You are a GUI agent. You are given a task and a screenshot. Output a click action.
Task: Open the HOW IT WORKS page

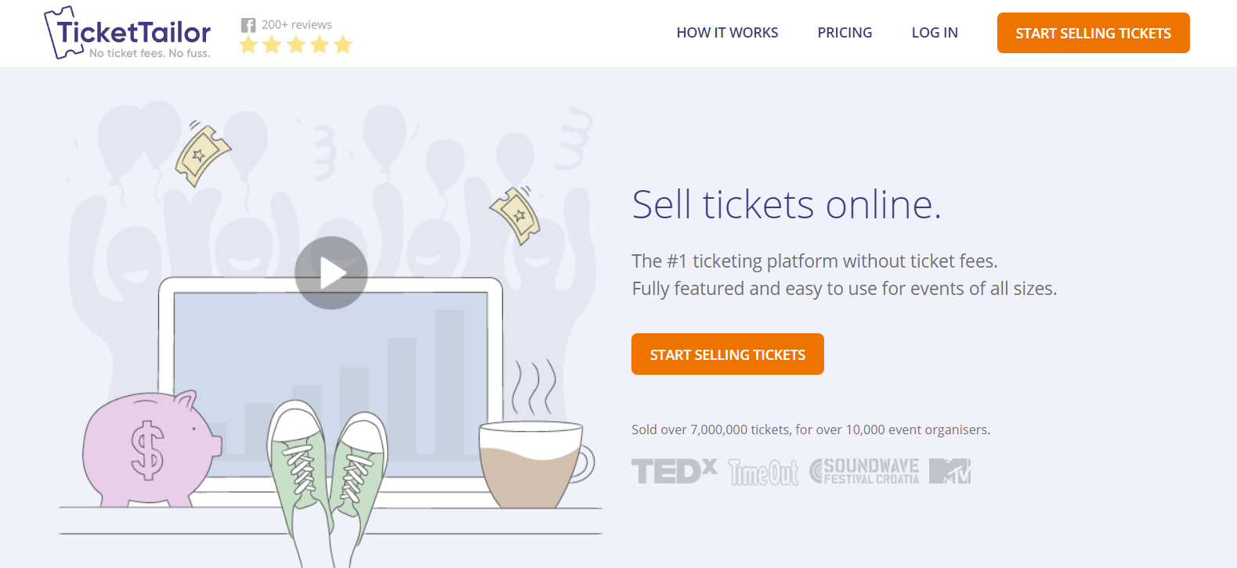click(727, 32)
